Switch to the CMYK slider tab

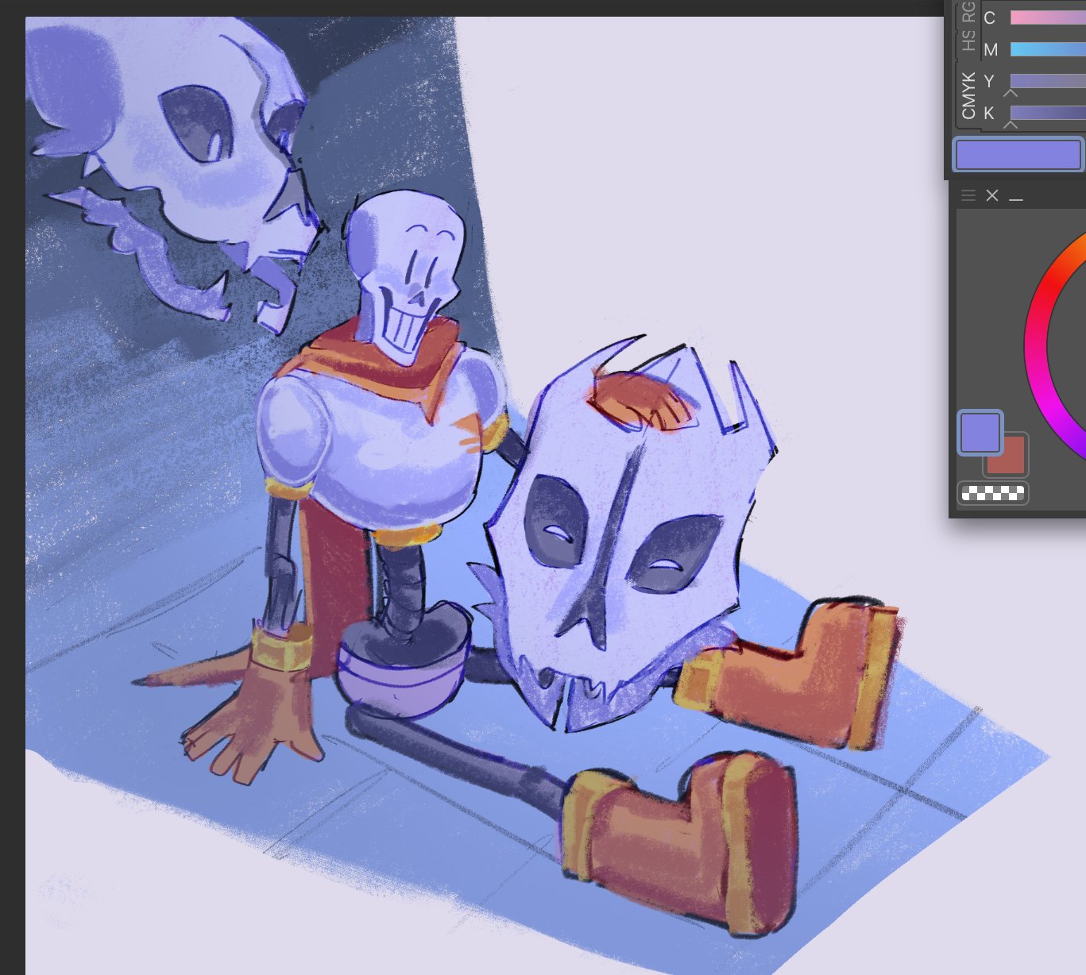tap(968, 95)
